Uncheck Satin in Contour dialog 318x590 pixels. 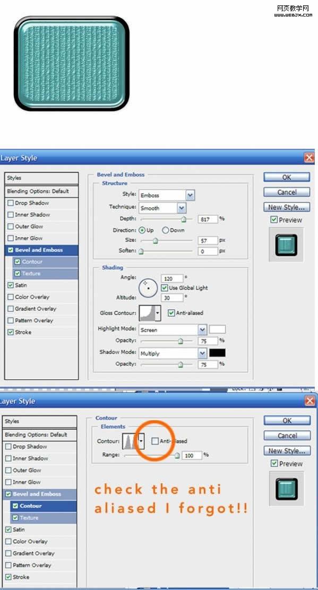pos(8,530)
